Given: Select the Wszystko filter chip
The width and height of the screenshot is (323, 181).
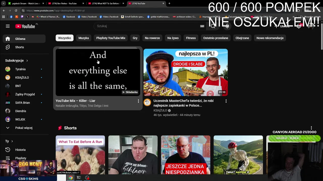Looking at the screenshot, I should (65, 38).
